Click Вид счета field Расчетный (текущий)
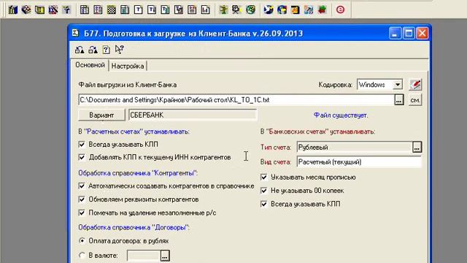Screen dimensions: 467x263 coord(359,162)
